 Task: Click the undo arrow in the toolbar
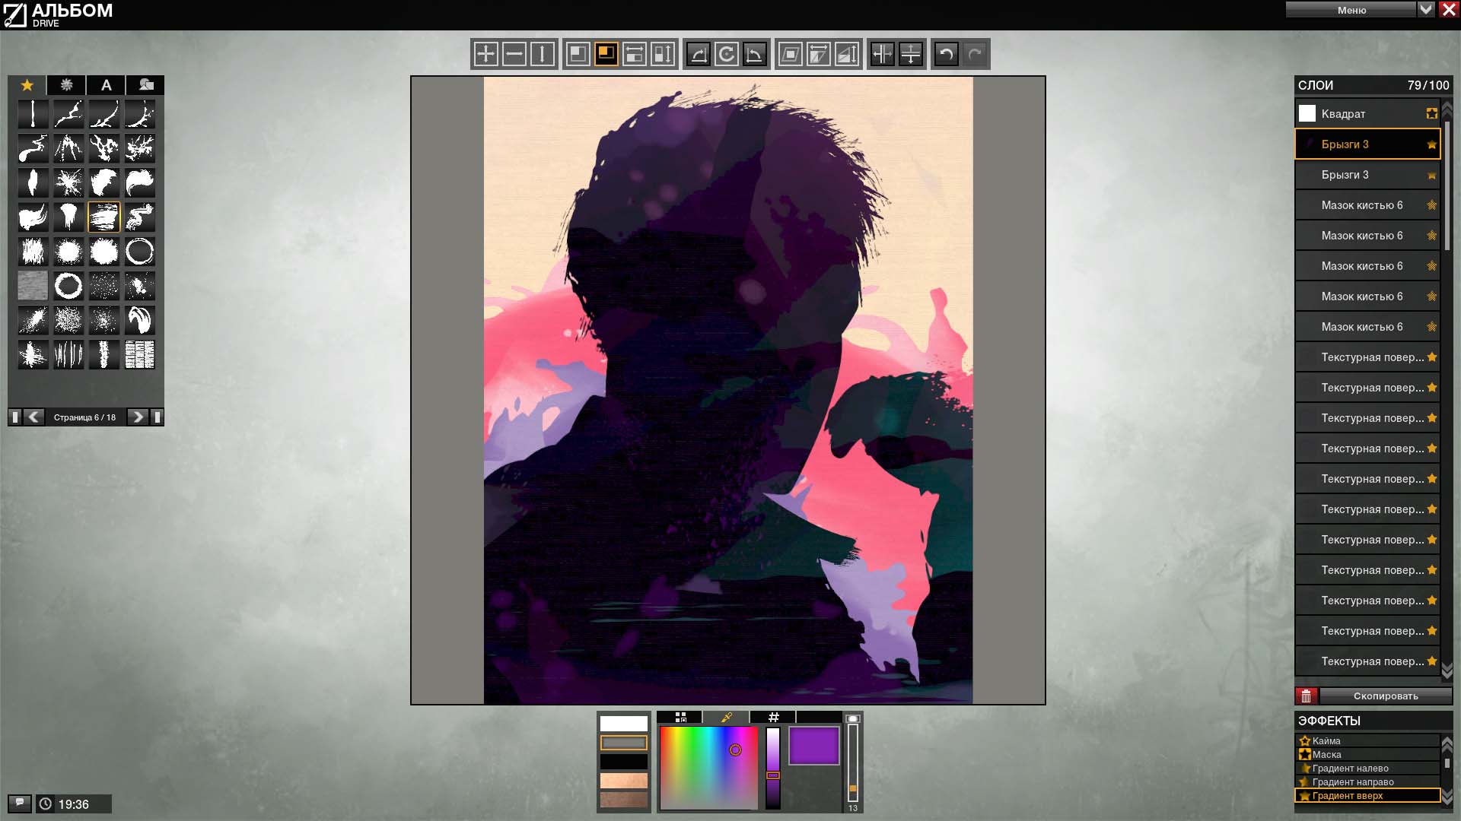pyautogui.click(x=946, y=54)
